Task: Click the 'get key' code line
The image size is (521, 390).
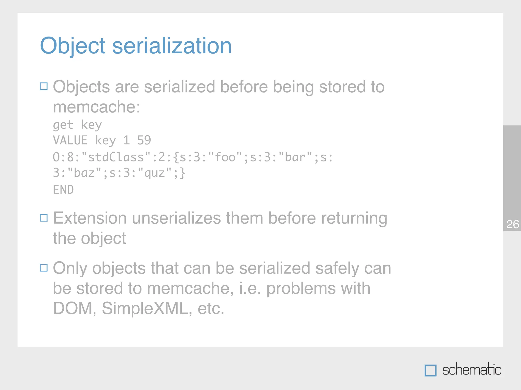Action: click(x=77, y=125)
